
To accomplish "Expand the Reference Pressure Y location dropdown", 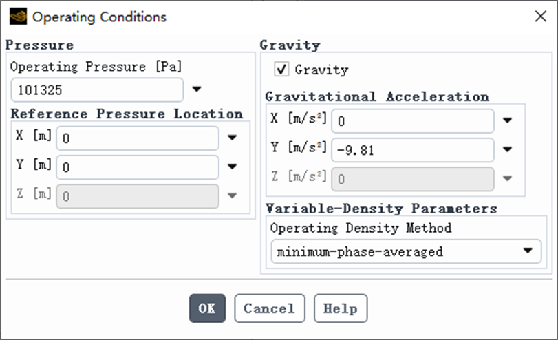I will 233,167.
